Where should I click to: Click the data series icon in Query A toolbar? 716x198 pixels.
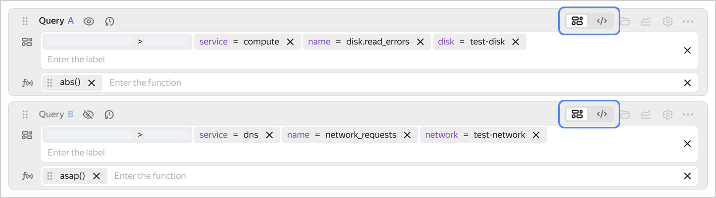tap(646, 21)
